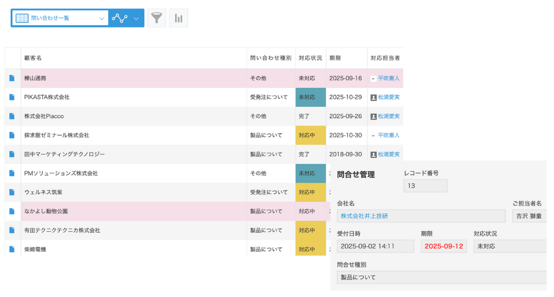This screenshot has width=554, height=297.
Task: Open record icon for 株式会社Piacco row
Action: 12,116
